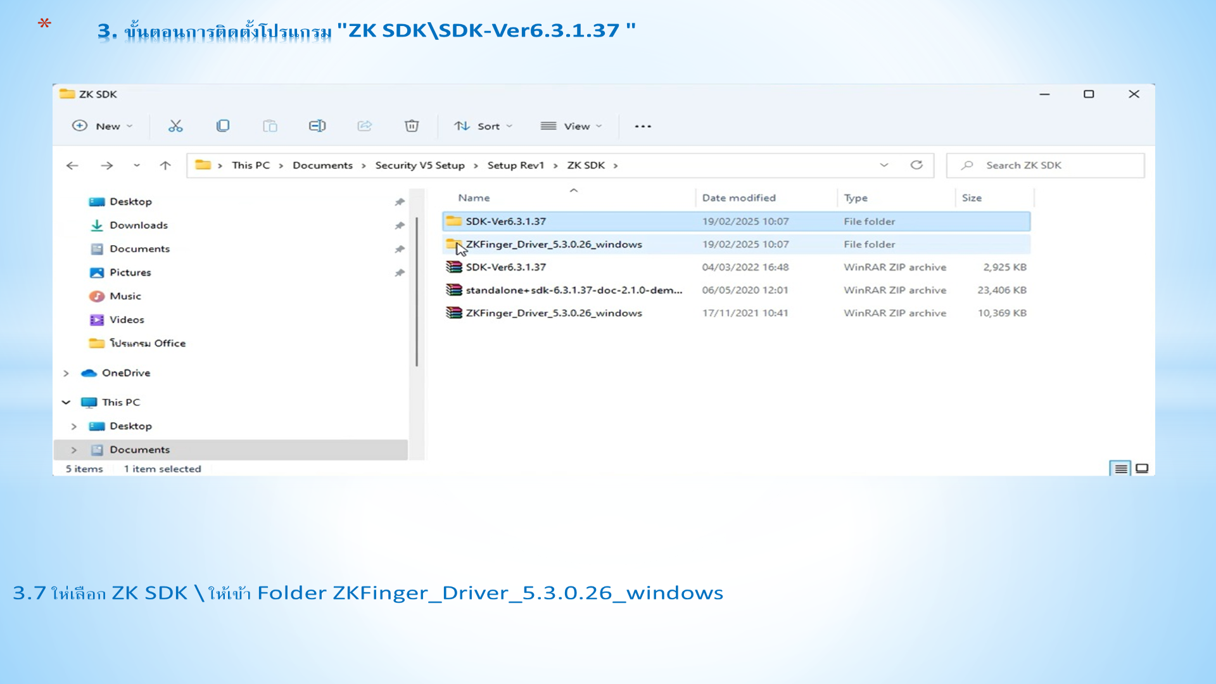Click the Rename icon in toolbar
Screen dimensions: 1216x684
317,126
